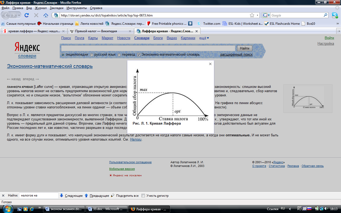341x213 pixels.
Task: Click the Войти login link
Action: [329, 38]
